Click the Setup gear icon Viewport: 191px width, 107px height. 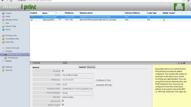click(3, 17)
